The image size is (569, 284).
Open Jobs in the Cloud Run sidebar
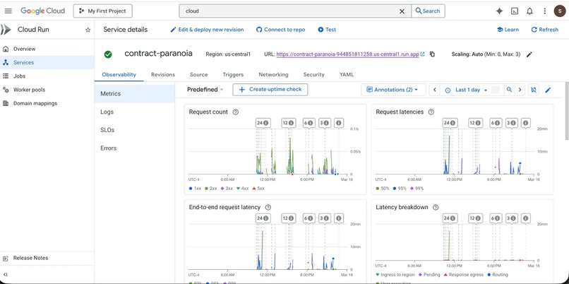tap(47, 76)
